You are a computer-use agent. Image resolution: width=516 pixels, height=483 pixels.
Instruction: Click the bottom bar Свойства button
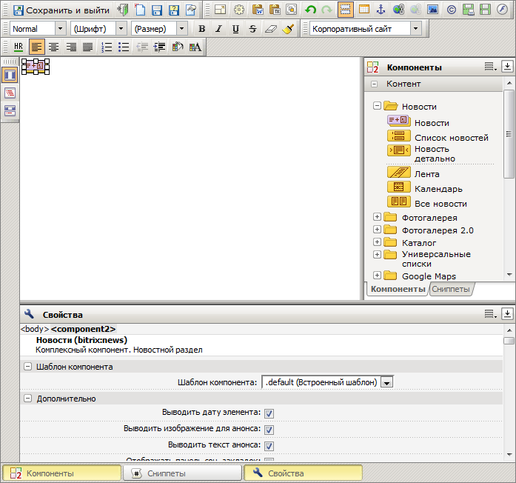click(303, 473)
